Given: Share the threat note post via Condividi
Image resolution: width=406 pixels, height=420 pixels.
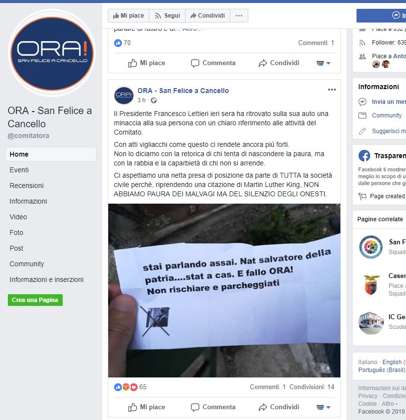Looking at the screenshot, I should pyautogui.click(x=279, y=407).
